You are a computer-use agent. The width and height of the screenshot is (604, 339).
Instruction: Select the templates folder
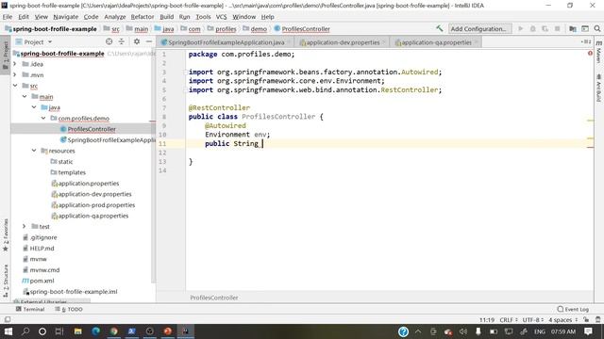pos(72,172)
